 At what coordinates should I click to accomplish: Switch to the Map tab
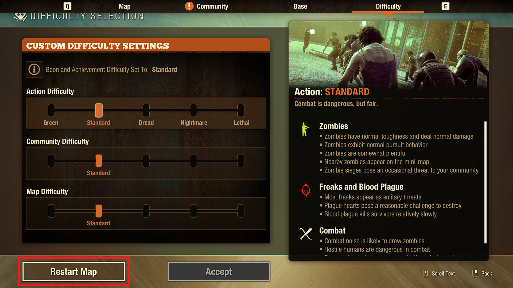[125, 6]
